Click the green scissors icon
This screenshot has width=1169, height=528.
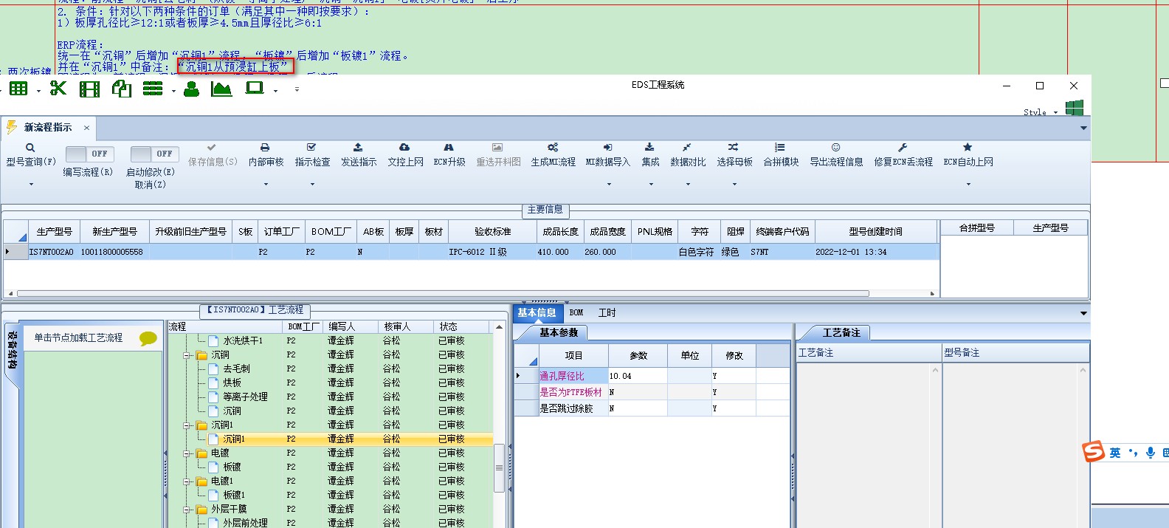[58, 89]
